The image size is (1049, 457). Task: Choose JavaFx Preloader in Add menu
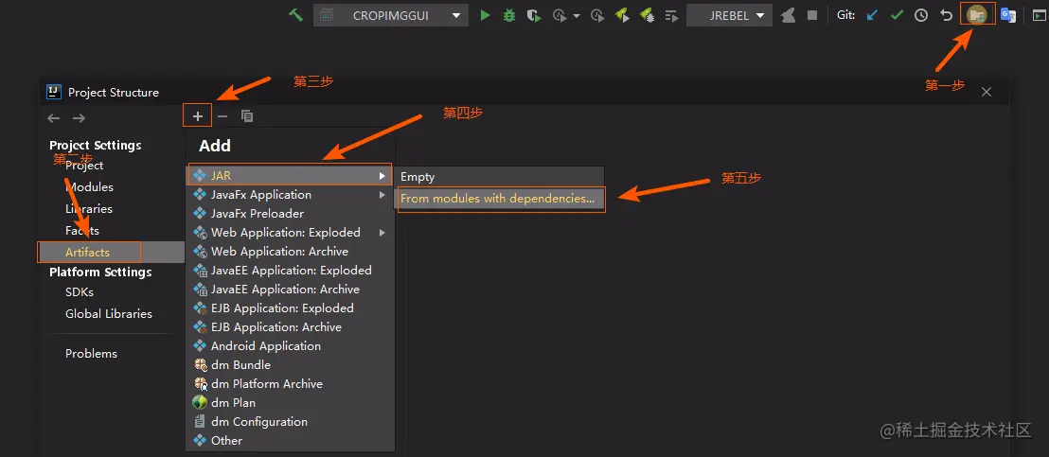point(290,213)
